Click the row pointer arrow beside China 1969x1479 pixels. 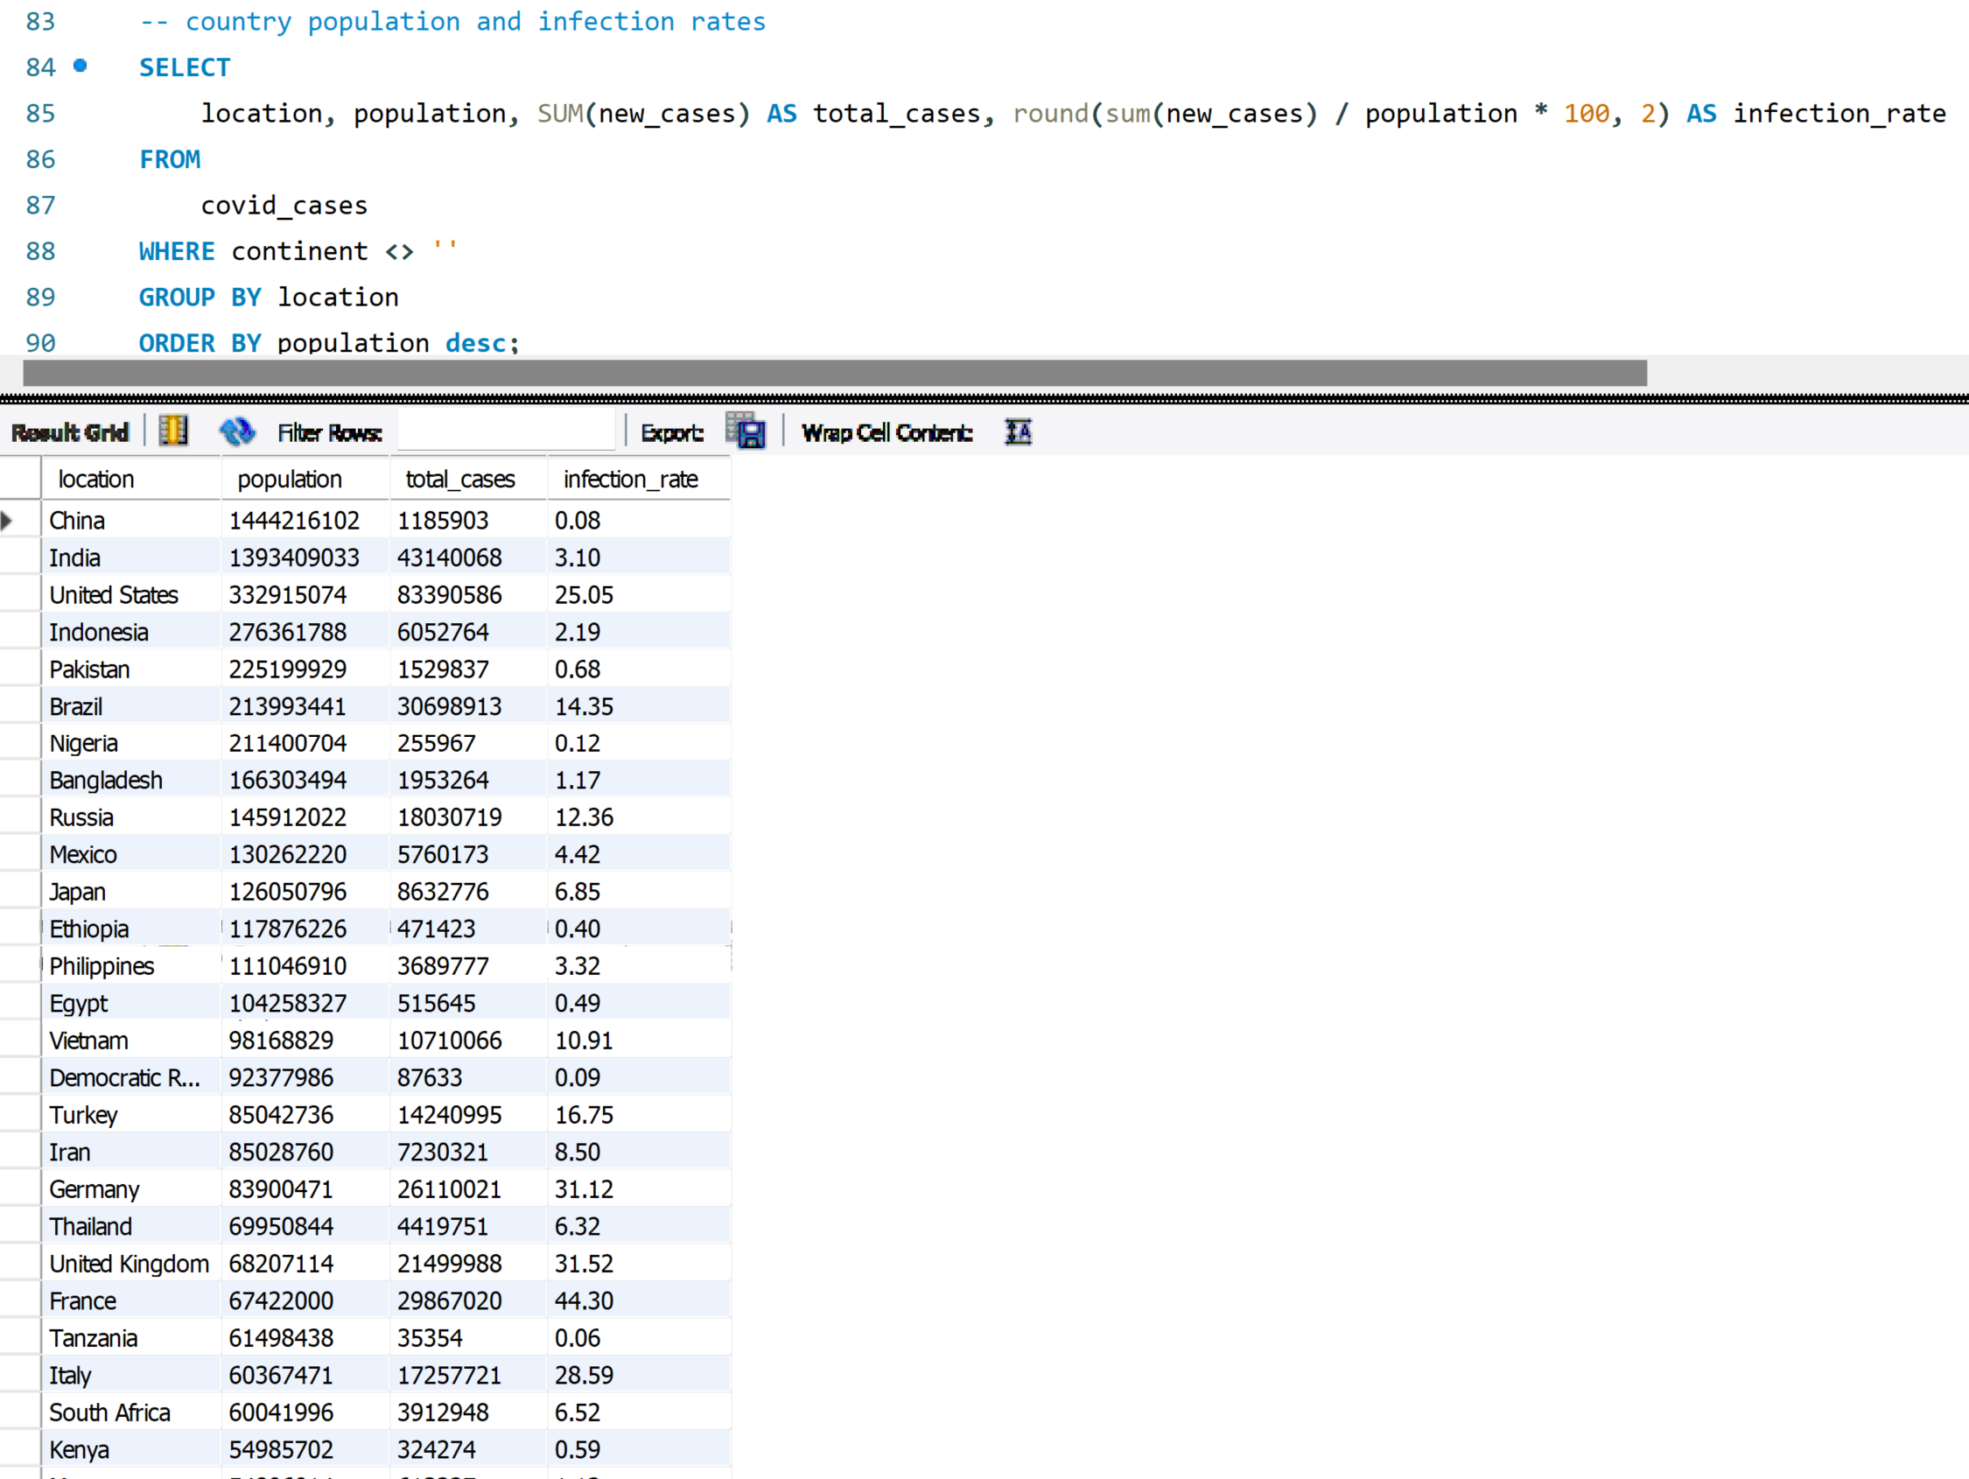coord(8,521)
